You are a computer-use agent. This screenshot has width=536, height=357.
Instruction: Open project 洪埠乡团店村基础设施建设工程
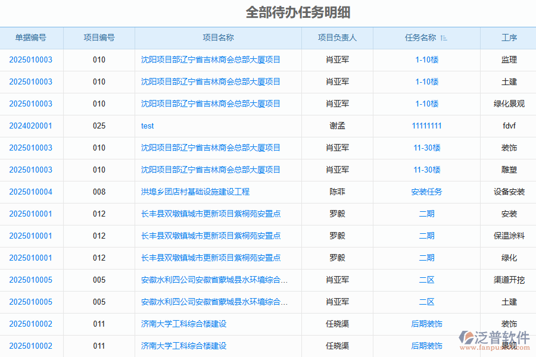195,192
